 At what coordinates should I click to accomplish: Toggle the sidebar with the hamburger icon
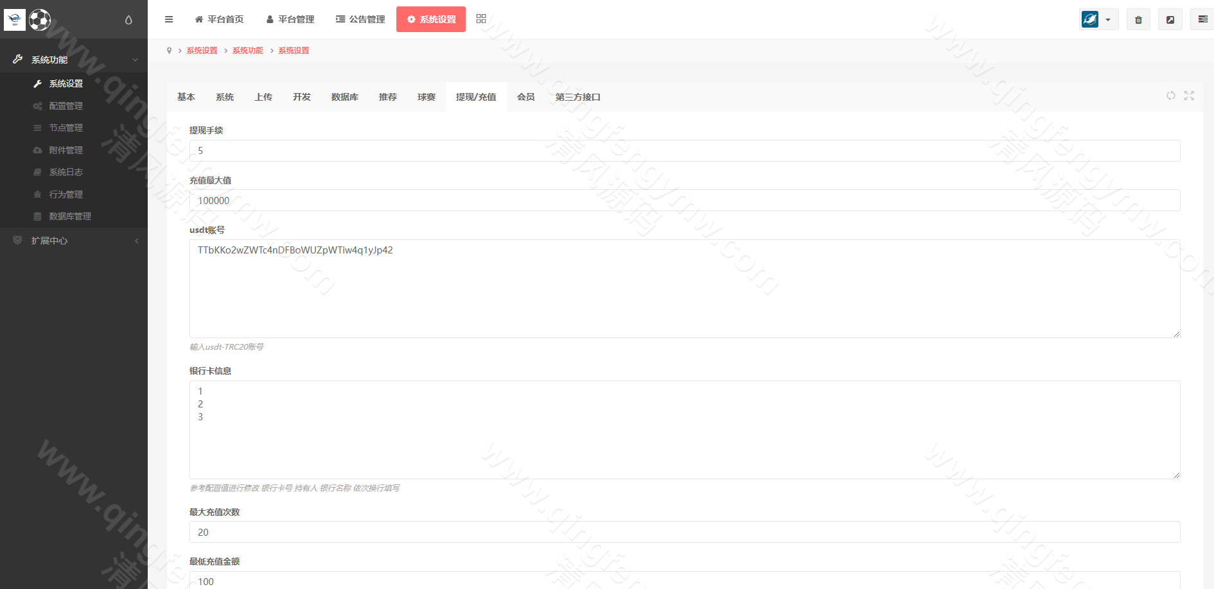169,19
